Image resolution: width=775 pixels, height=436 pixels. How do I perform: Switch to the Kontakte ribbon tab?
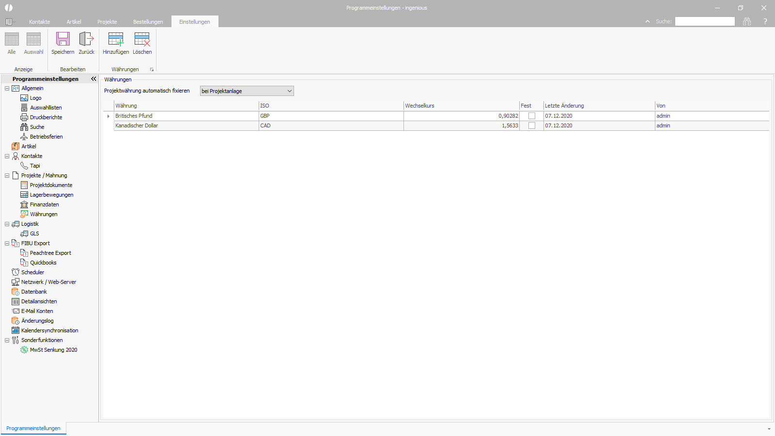40,22
